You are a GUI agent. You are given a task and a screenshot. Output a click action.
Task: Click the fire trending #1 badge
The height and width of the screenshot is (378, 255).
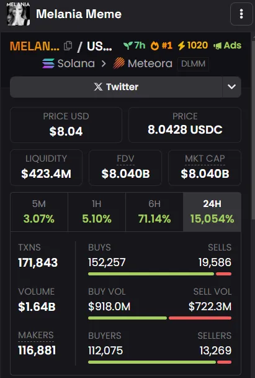(161, 45)
